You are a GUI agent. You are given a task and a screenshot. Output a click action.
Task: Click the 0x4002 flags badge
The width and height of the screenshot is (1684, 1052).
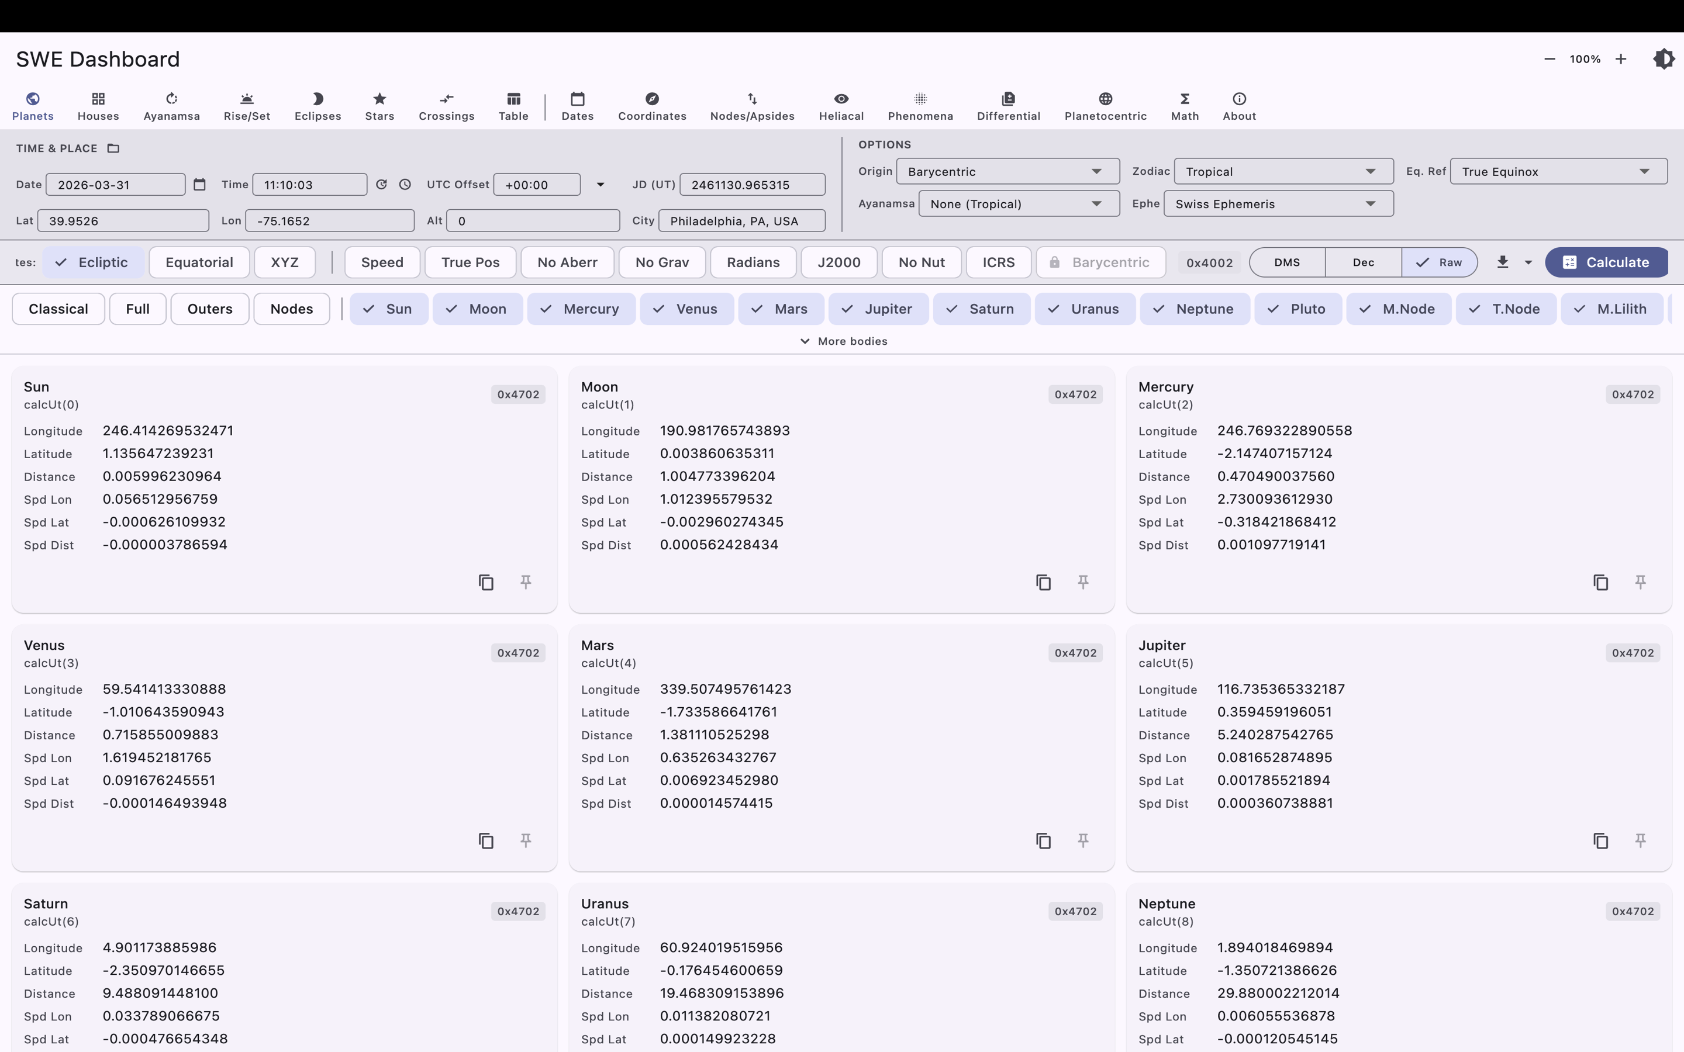click(1209, 262)
